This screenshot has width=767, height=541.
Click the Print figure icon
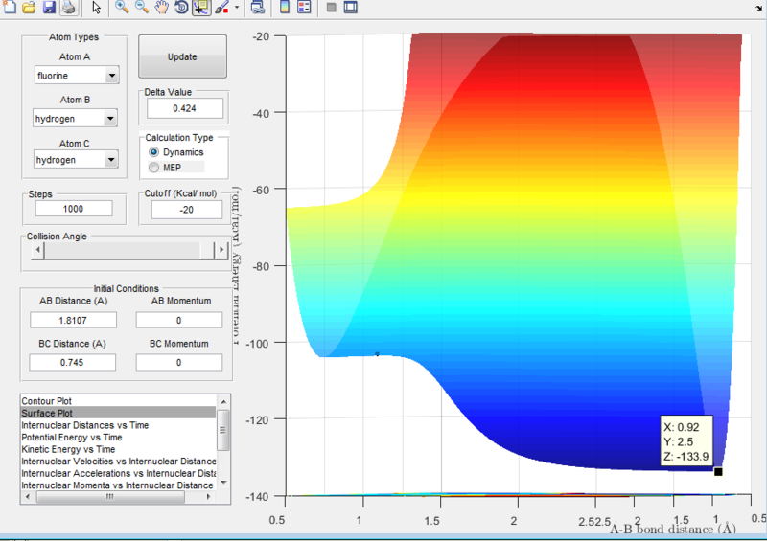pyautogui.click(x=69, y=9)
